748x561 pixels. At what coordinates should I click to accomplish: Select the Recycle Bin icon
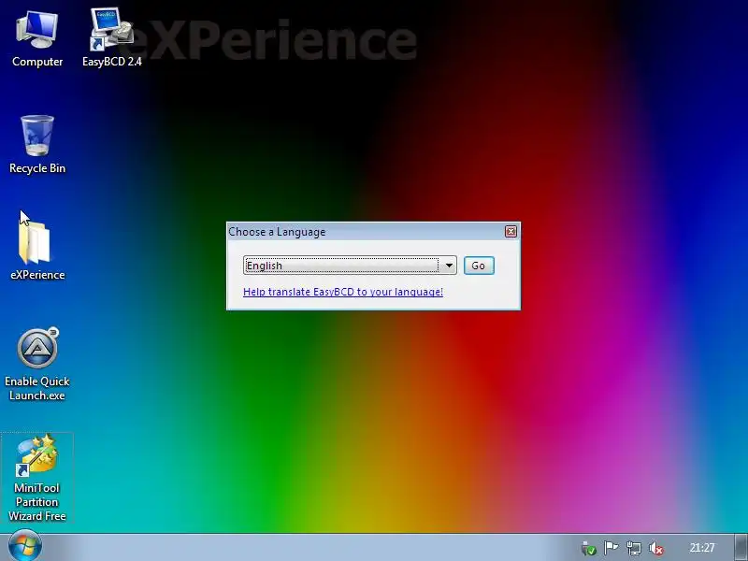click(37, 144)
